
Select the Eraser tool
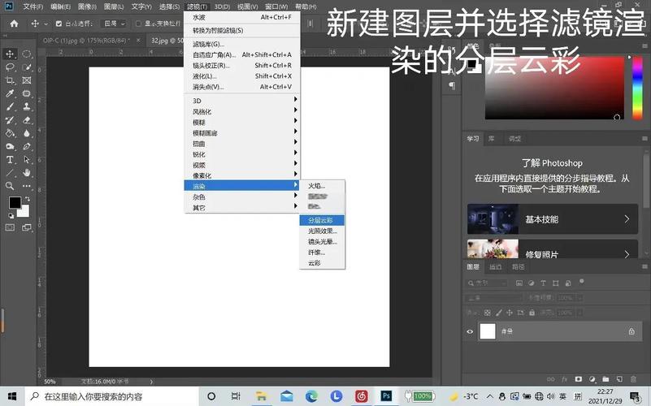(27, 120)
